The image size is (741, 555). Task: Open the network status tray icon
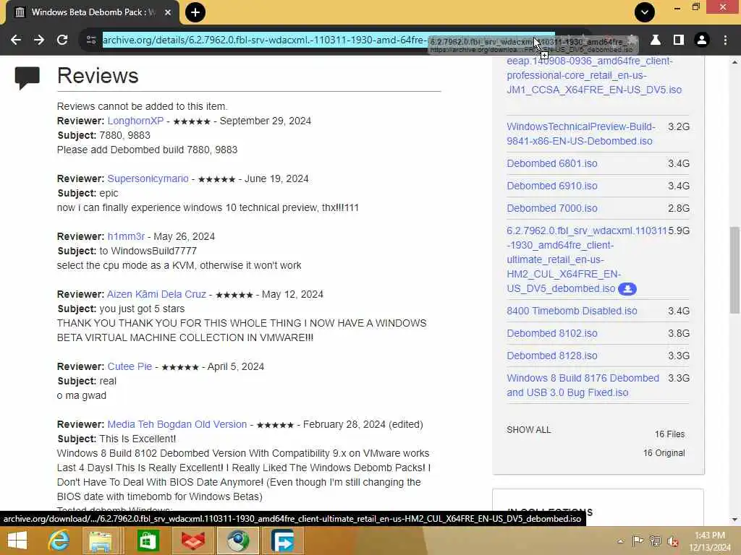[x=656, y=541]
